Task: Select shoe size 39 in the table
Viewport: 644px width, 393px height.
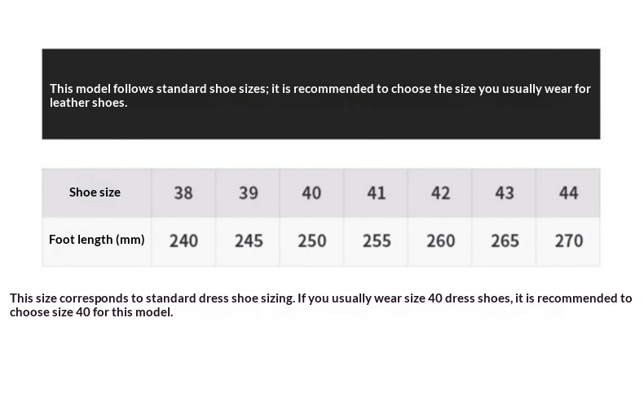Action: (248, 192)
